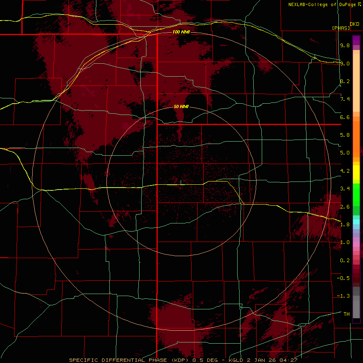This screenshot has height=363, width=363.
Task: Select the 1.8 value on the color scale
Action: click(345, 225)
